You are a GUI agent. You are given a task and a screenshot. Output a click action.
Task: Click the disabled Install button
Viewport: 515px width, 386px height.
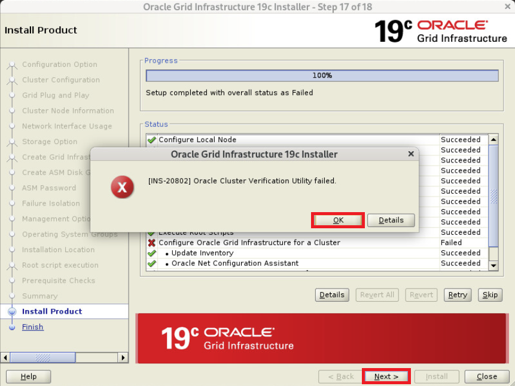[437, 376]
